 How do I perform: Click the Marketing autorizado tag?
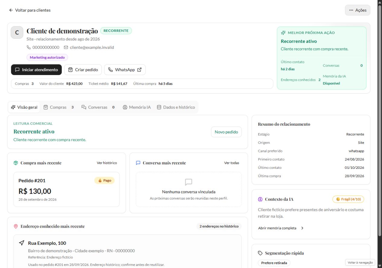point(47,57)
